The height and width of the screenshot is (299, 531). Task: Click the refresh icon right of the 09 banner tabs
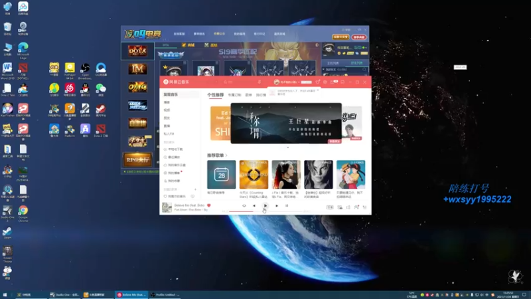(x=317, y=45)
